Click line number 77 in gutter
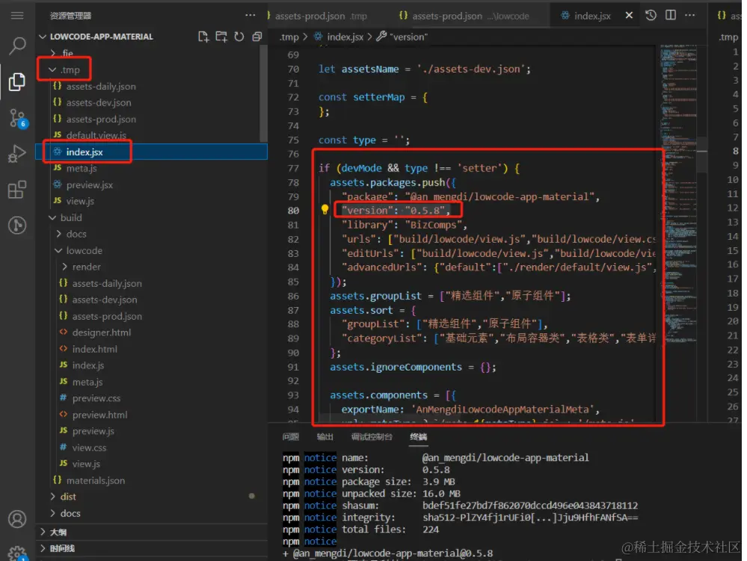Image resolution: width=747 pixels, height=561 pixels. [293, 168]
